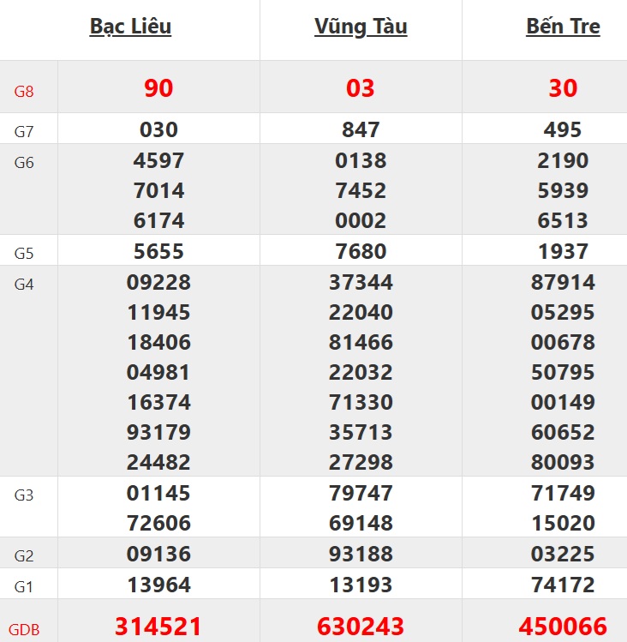Click the red G8 number 03
The image size is (627, 642).
click(x=361, y=88)
